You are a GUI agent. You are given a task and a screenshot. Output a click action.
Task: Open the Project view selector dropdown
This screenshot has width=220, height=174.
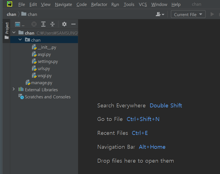click(20, 24)
